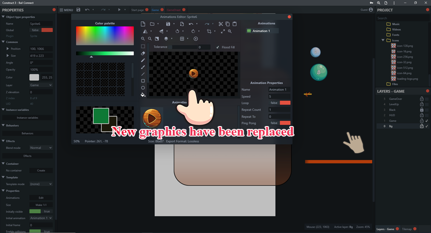
Task: Switch to the Start page tab
Action: [137, 10]
